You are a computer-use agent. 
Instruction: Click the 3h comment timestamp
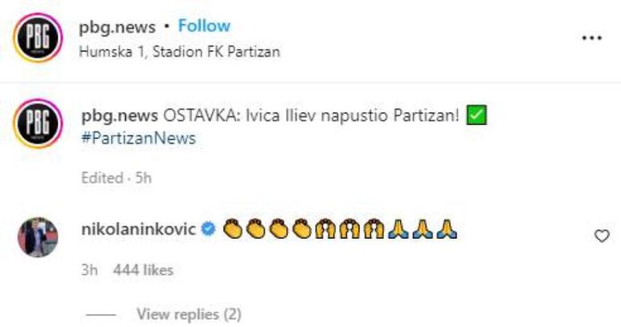(89, 270)
